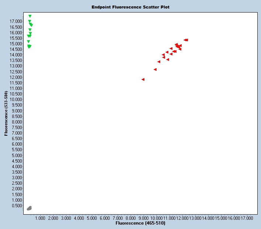Select the rightmost red triangle data point
261x229 pixels.
187,40
